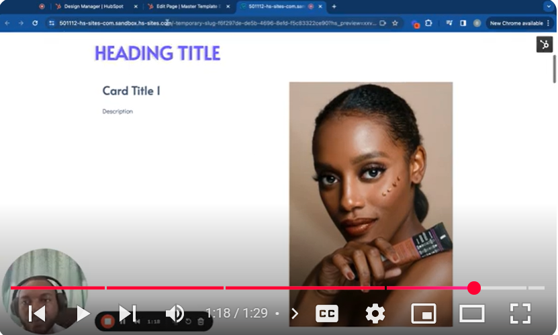Image resolution: width=558 pixels, height=335 pixels.
Task: Click the page vertical scrollbar thumb
Action: coord(554,69)
